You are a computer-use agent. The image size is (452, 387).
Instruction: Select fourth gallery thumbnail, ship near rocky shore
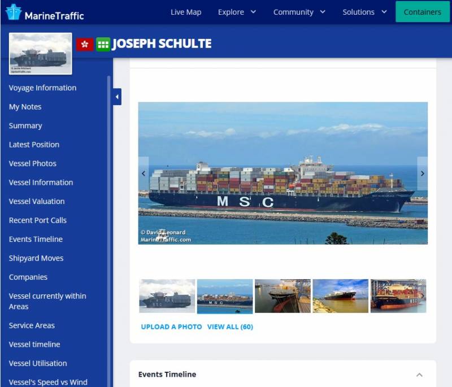pos(341,296)
